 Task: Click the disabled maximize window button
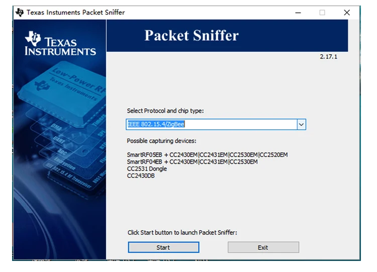(322, 13)
